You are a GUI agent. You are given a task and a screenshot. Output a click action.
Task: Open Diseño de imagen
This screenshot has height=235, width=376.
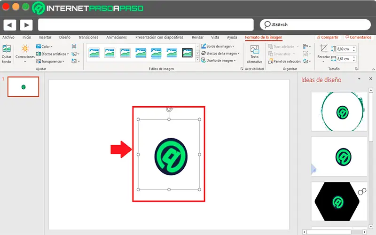point(219,61)
